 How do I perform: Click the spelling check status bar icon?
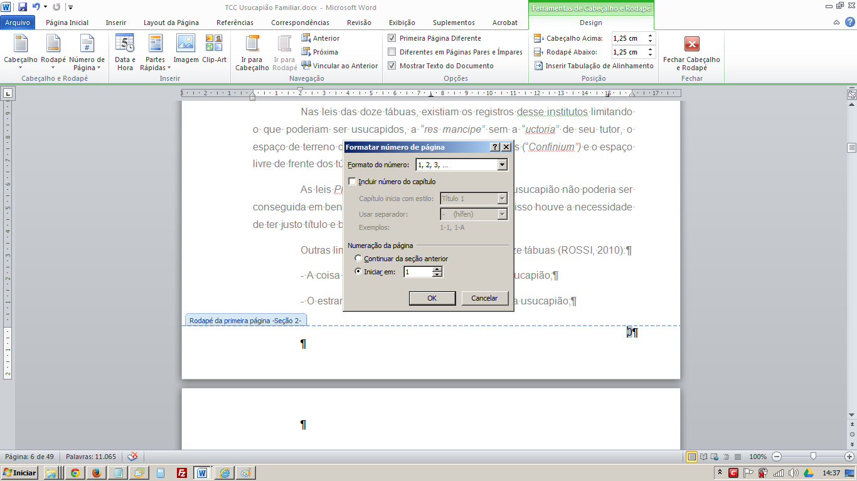[x=132, y=457]
